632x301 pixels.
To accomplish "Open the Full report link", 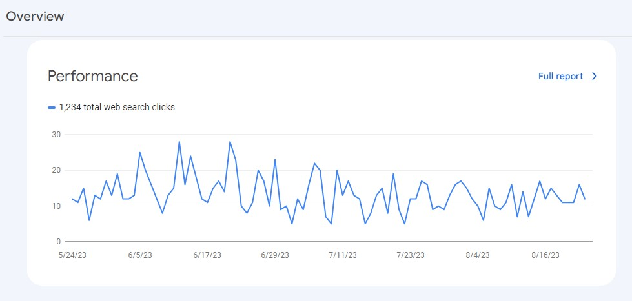I will click(560, 76).
